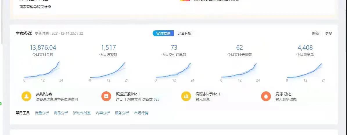
Task: Click the 商家营销导购页装修 text
Action: pos(35,7)
